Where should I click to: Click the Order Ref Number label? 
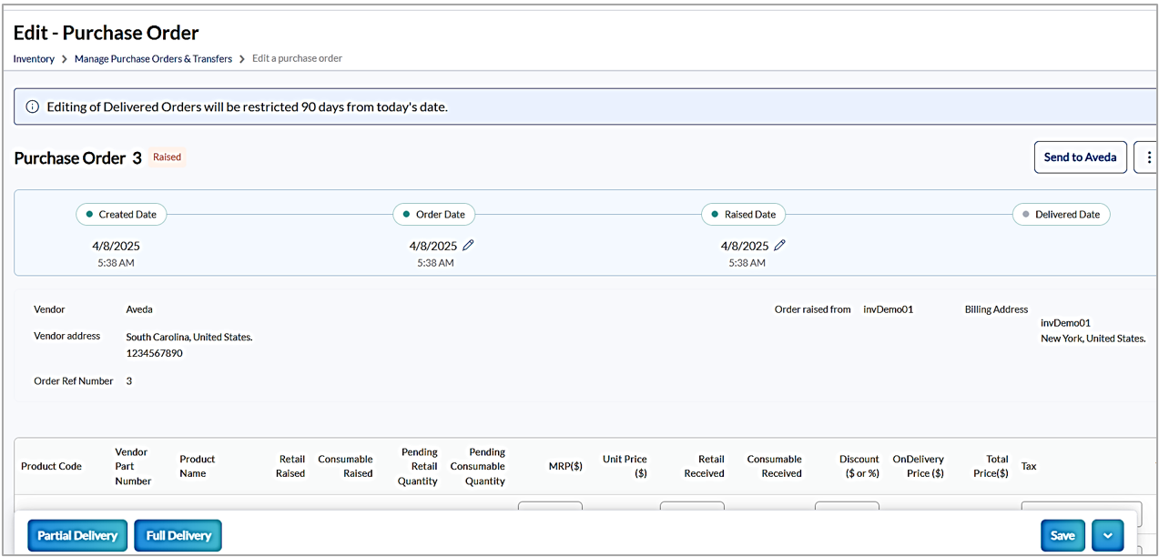point(74,381)
